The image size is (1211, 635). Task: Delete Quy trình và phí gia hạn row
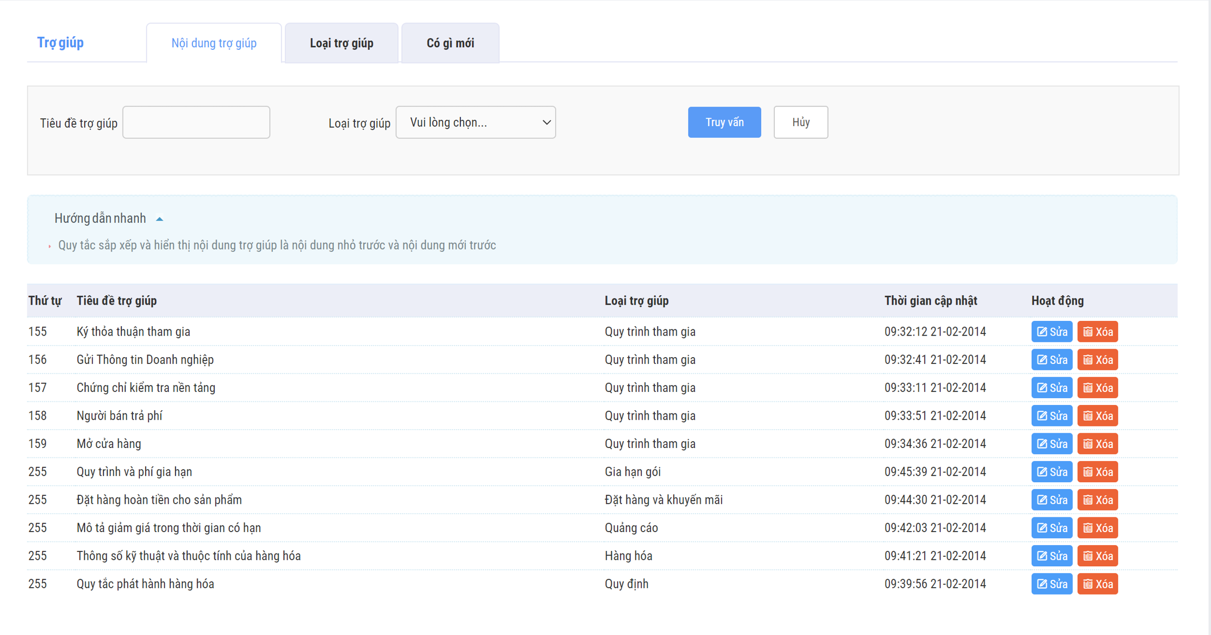(x=1097, y=472)
